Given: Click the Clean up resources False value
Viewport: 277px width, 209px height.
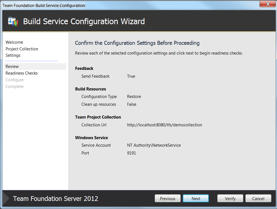Looking at the screenshot, I should (x=132, y=104).
